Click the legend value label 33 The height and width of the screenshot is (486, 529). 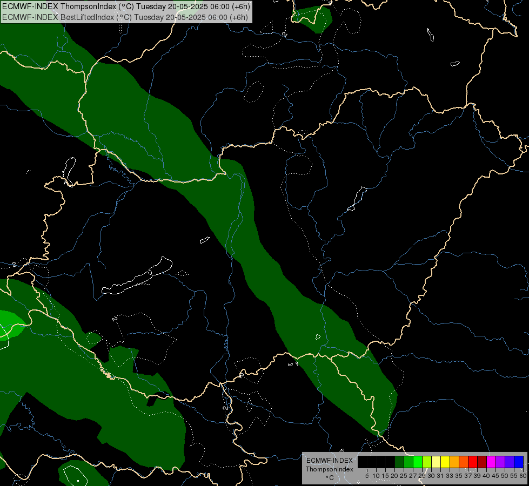point(450,476)
